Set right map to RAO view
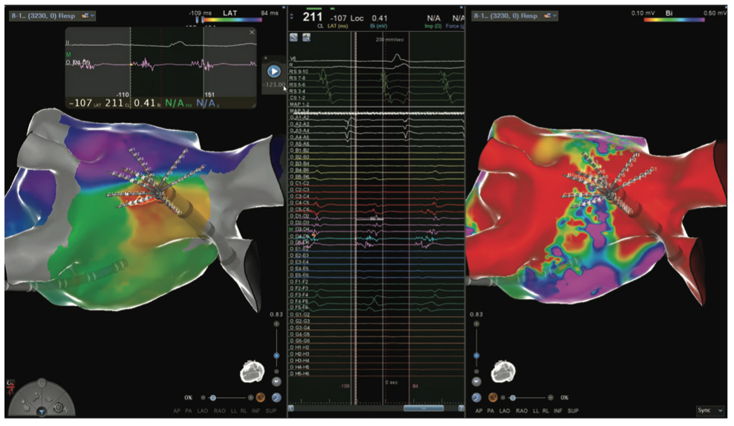Viewport: 734px width, 426px height. (522, 410)
